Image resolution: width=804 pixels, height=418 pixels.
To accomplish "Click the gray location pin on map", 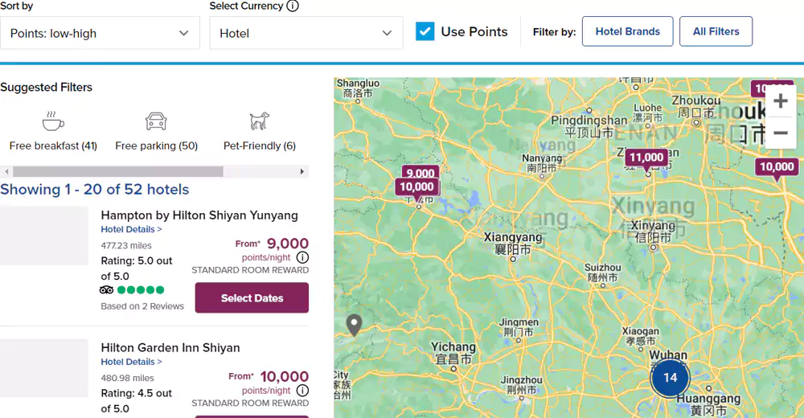I will point(354,324).
